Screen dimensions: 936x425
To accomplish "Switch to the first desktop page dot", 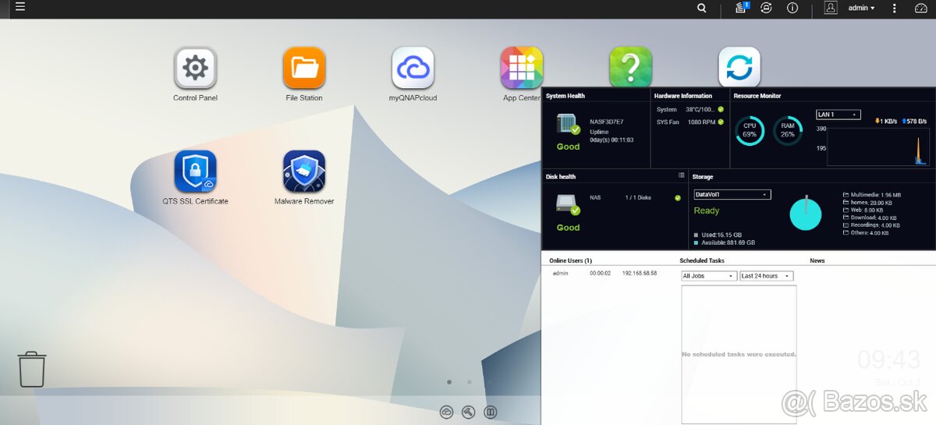I will click(449, 382).
